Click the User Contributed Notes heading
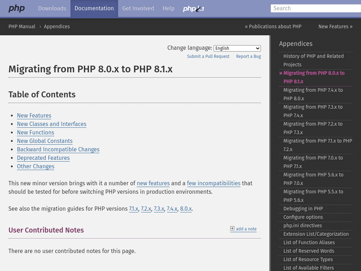Viewport: 361px width, 271px height. pyautogui.click(x=46, y=230)
